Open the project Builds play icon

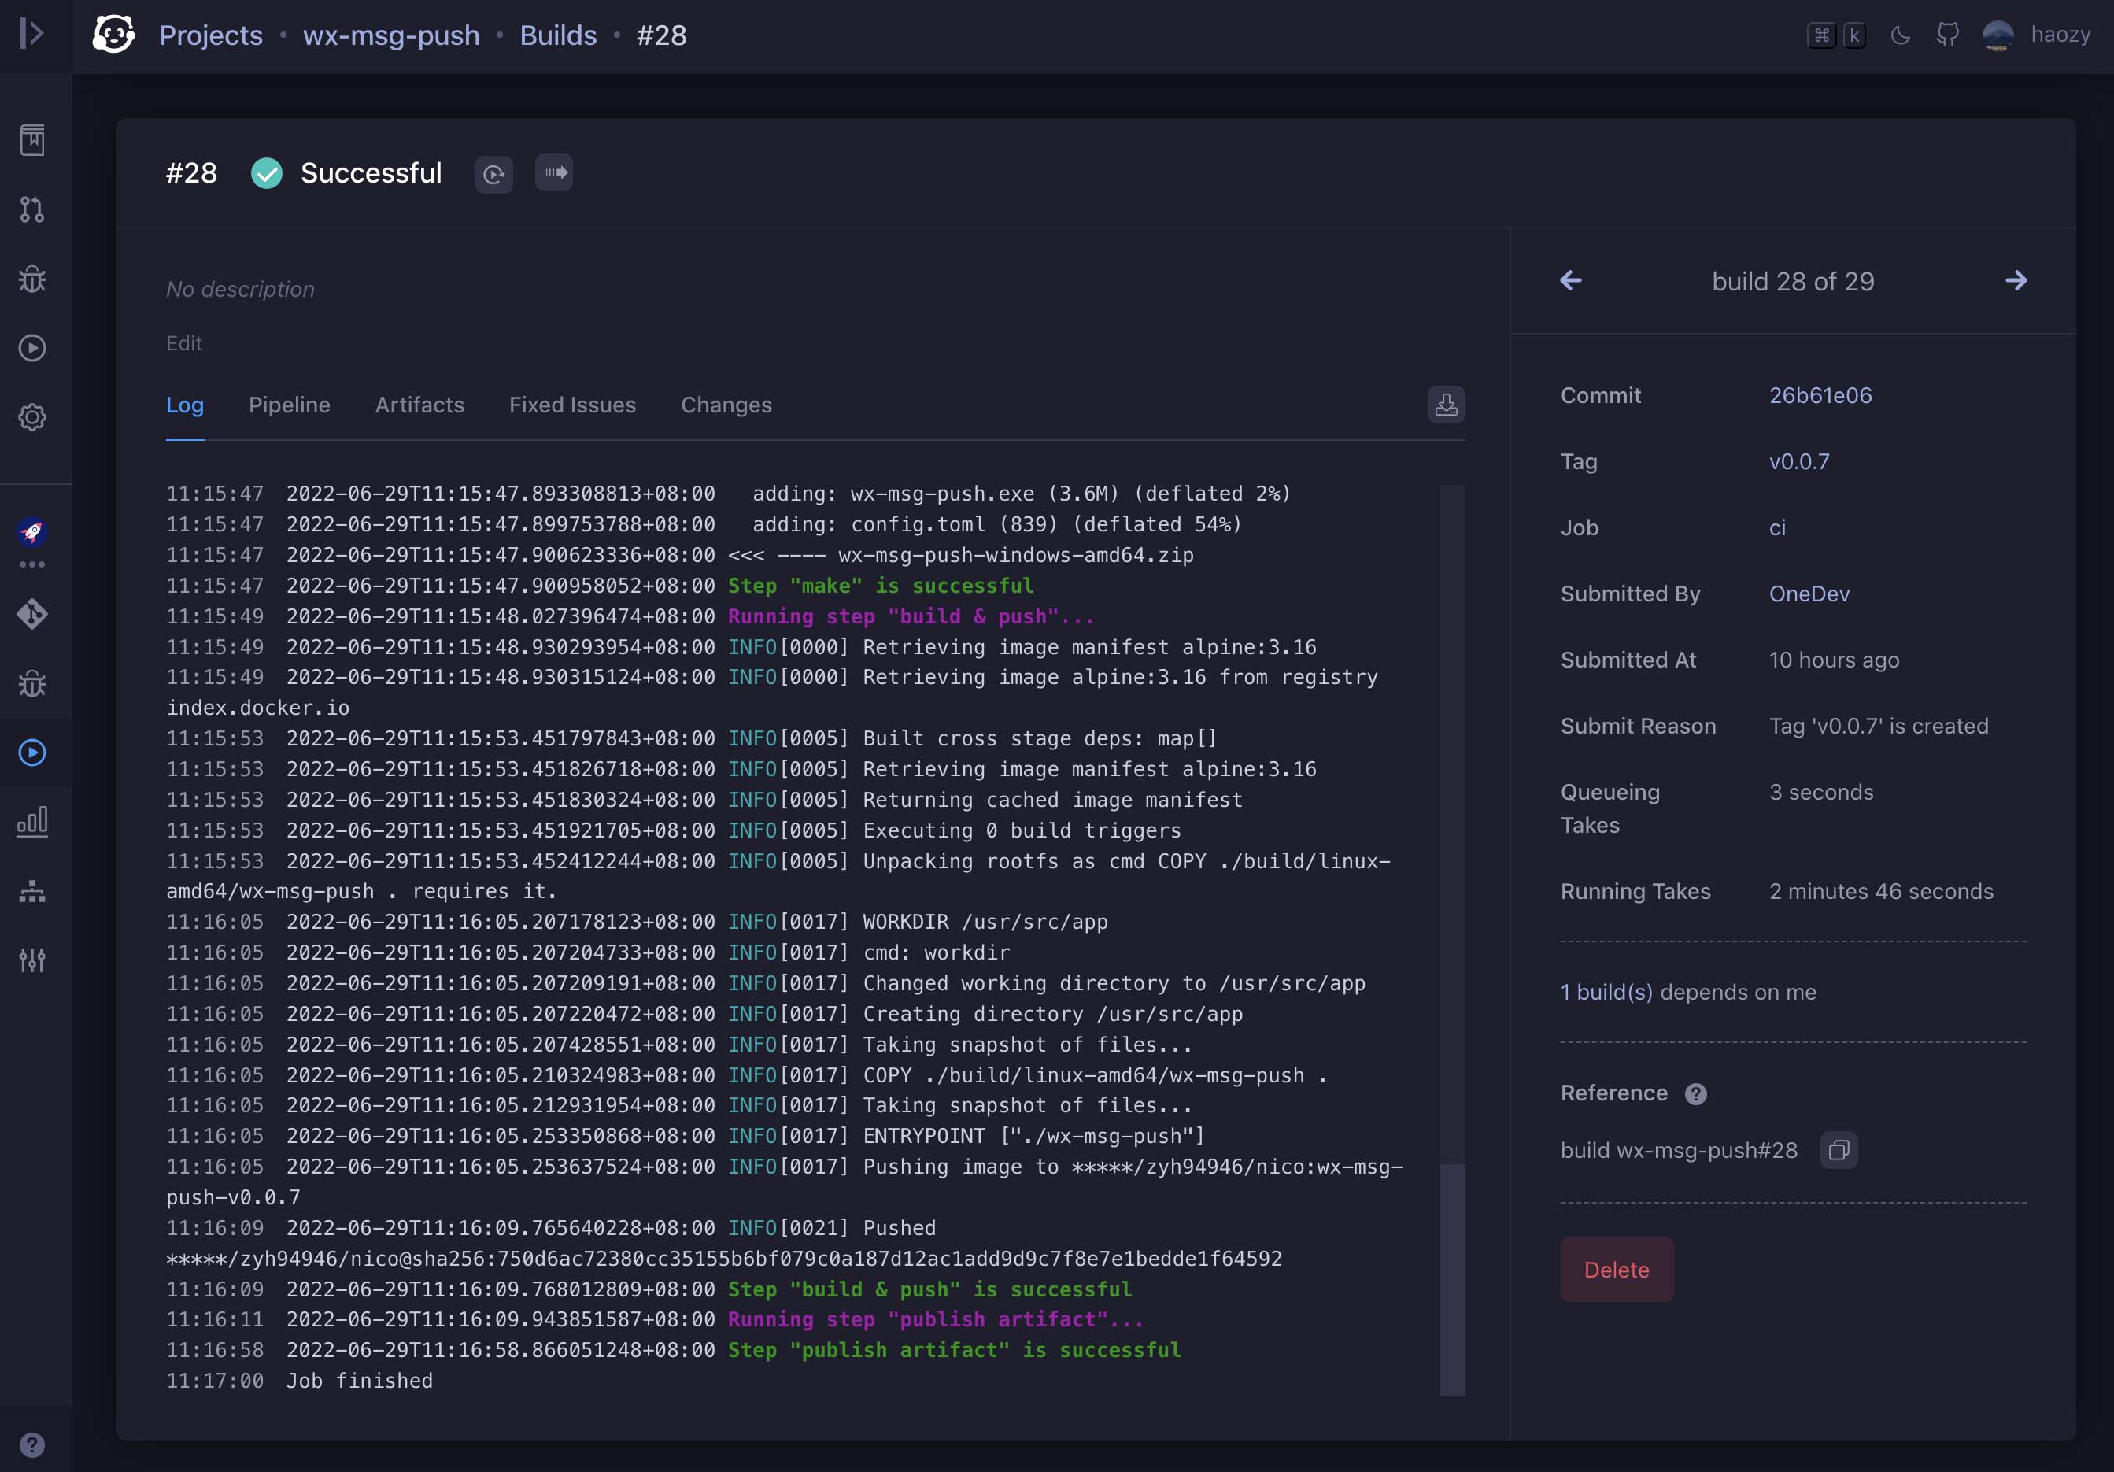coord(32,753)
